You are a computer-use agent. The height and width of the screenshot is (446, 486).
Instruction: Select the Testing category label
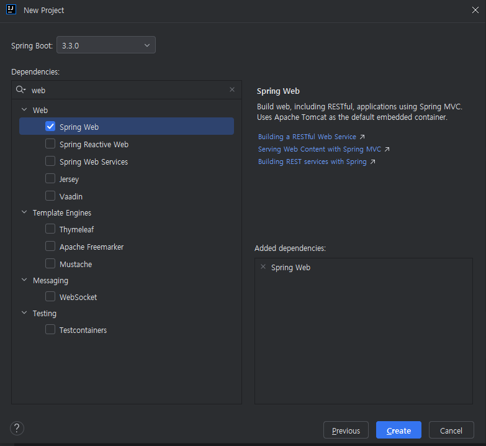[x=45, y=313]
